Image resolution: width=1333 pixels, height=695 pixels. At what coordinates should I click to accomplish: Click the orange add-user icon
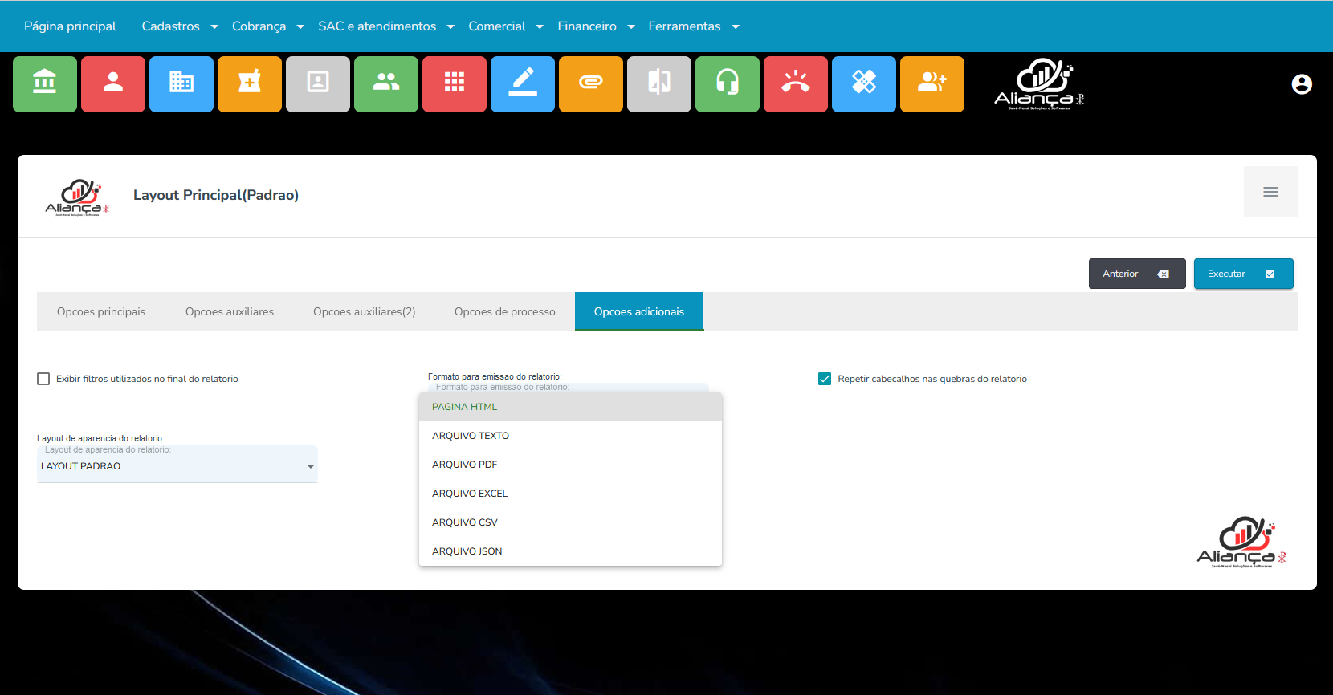tap(932, 83)
